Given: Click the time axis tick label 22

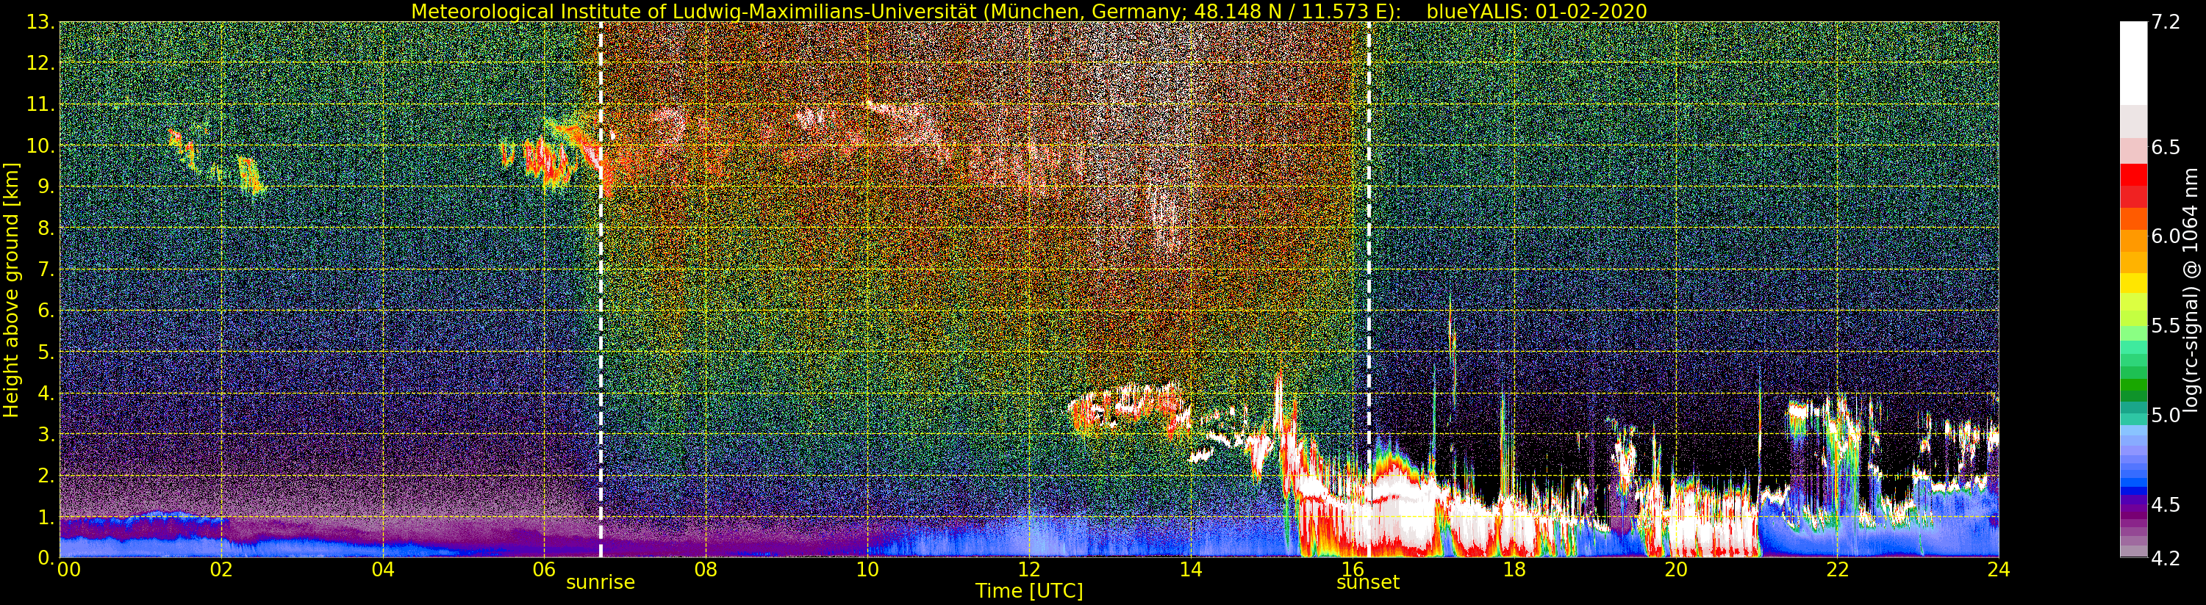Looking at the screenshot, I should point(1837,569).
